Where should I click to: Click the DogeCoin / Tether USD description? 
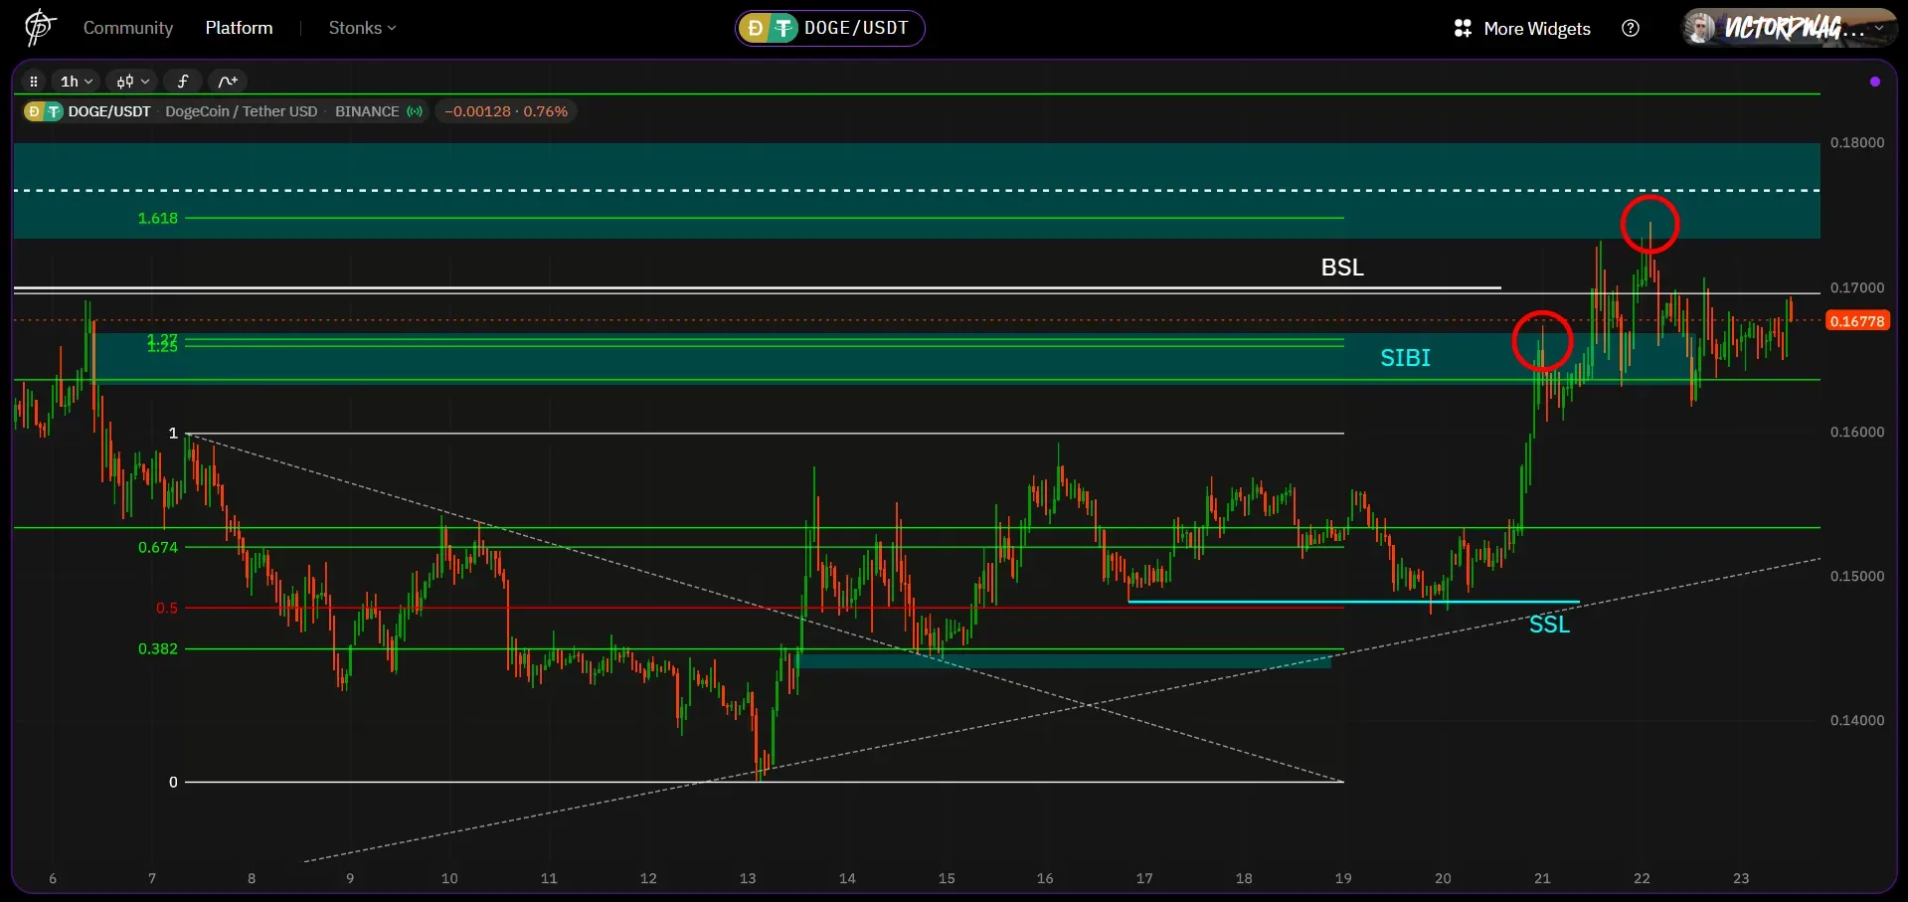tap(242, 111)
